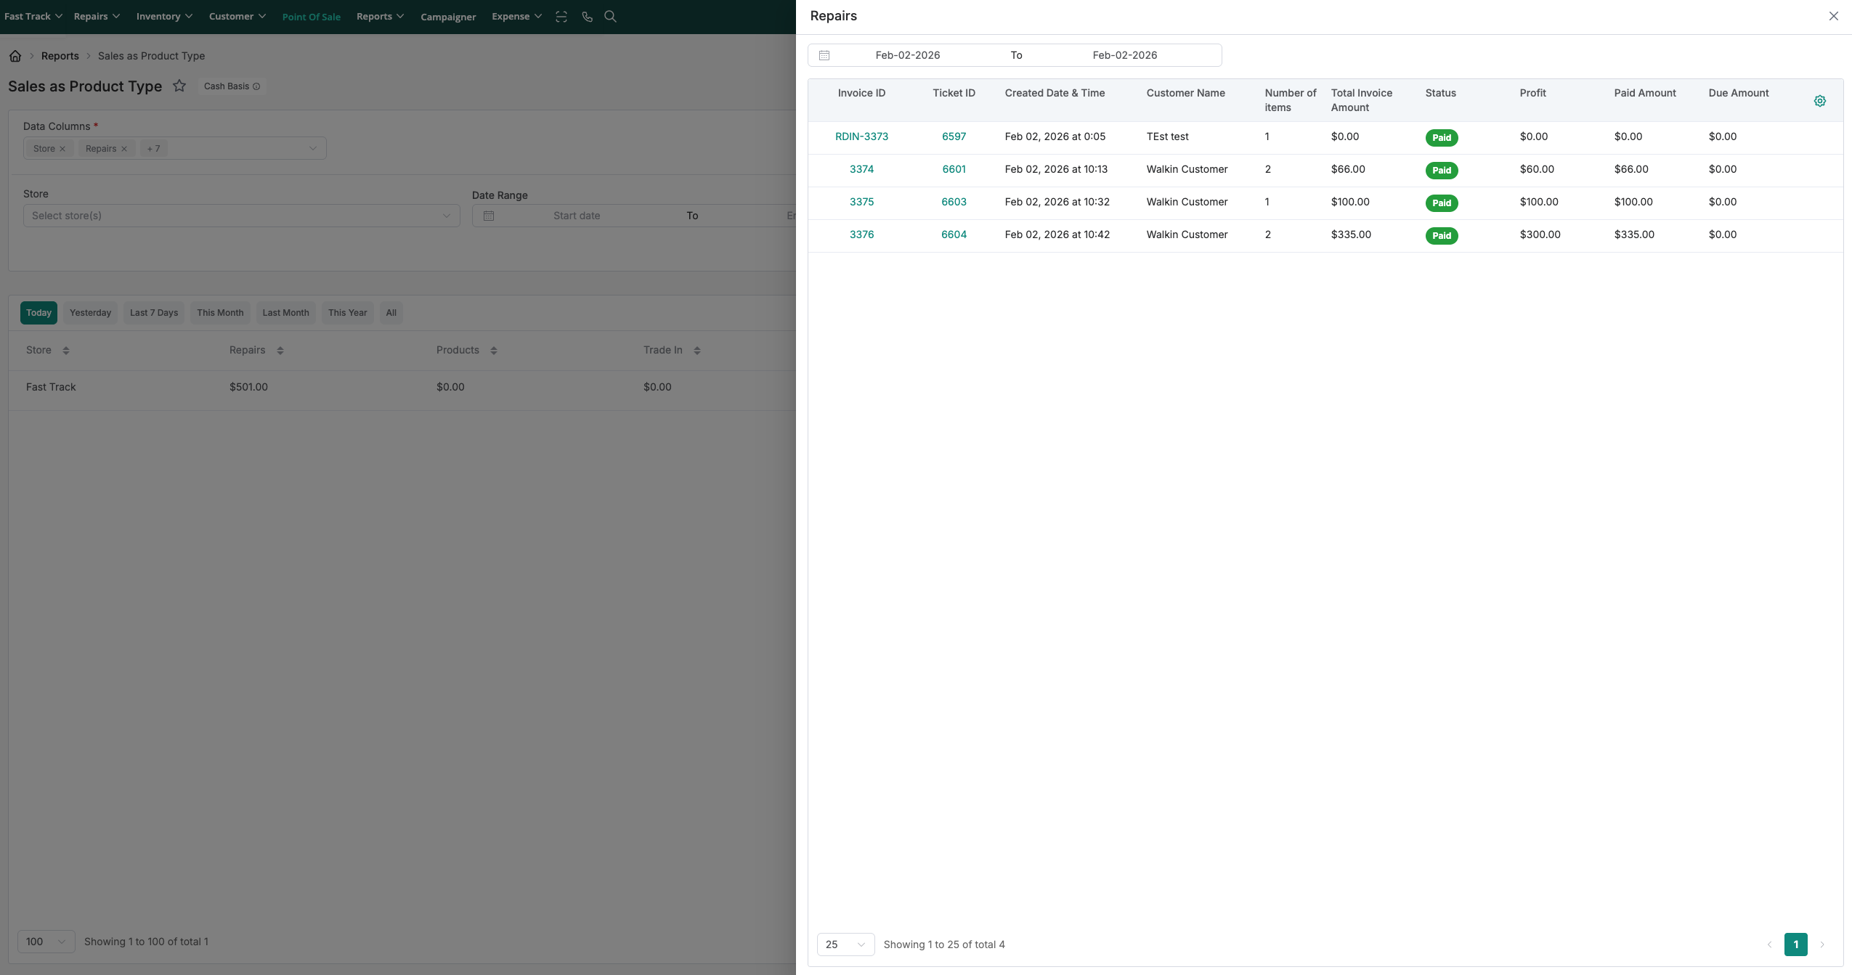1852x975 pixels.
Task: Click the phone icon in top navigation
Action: (587, 17)
